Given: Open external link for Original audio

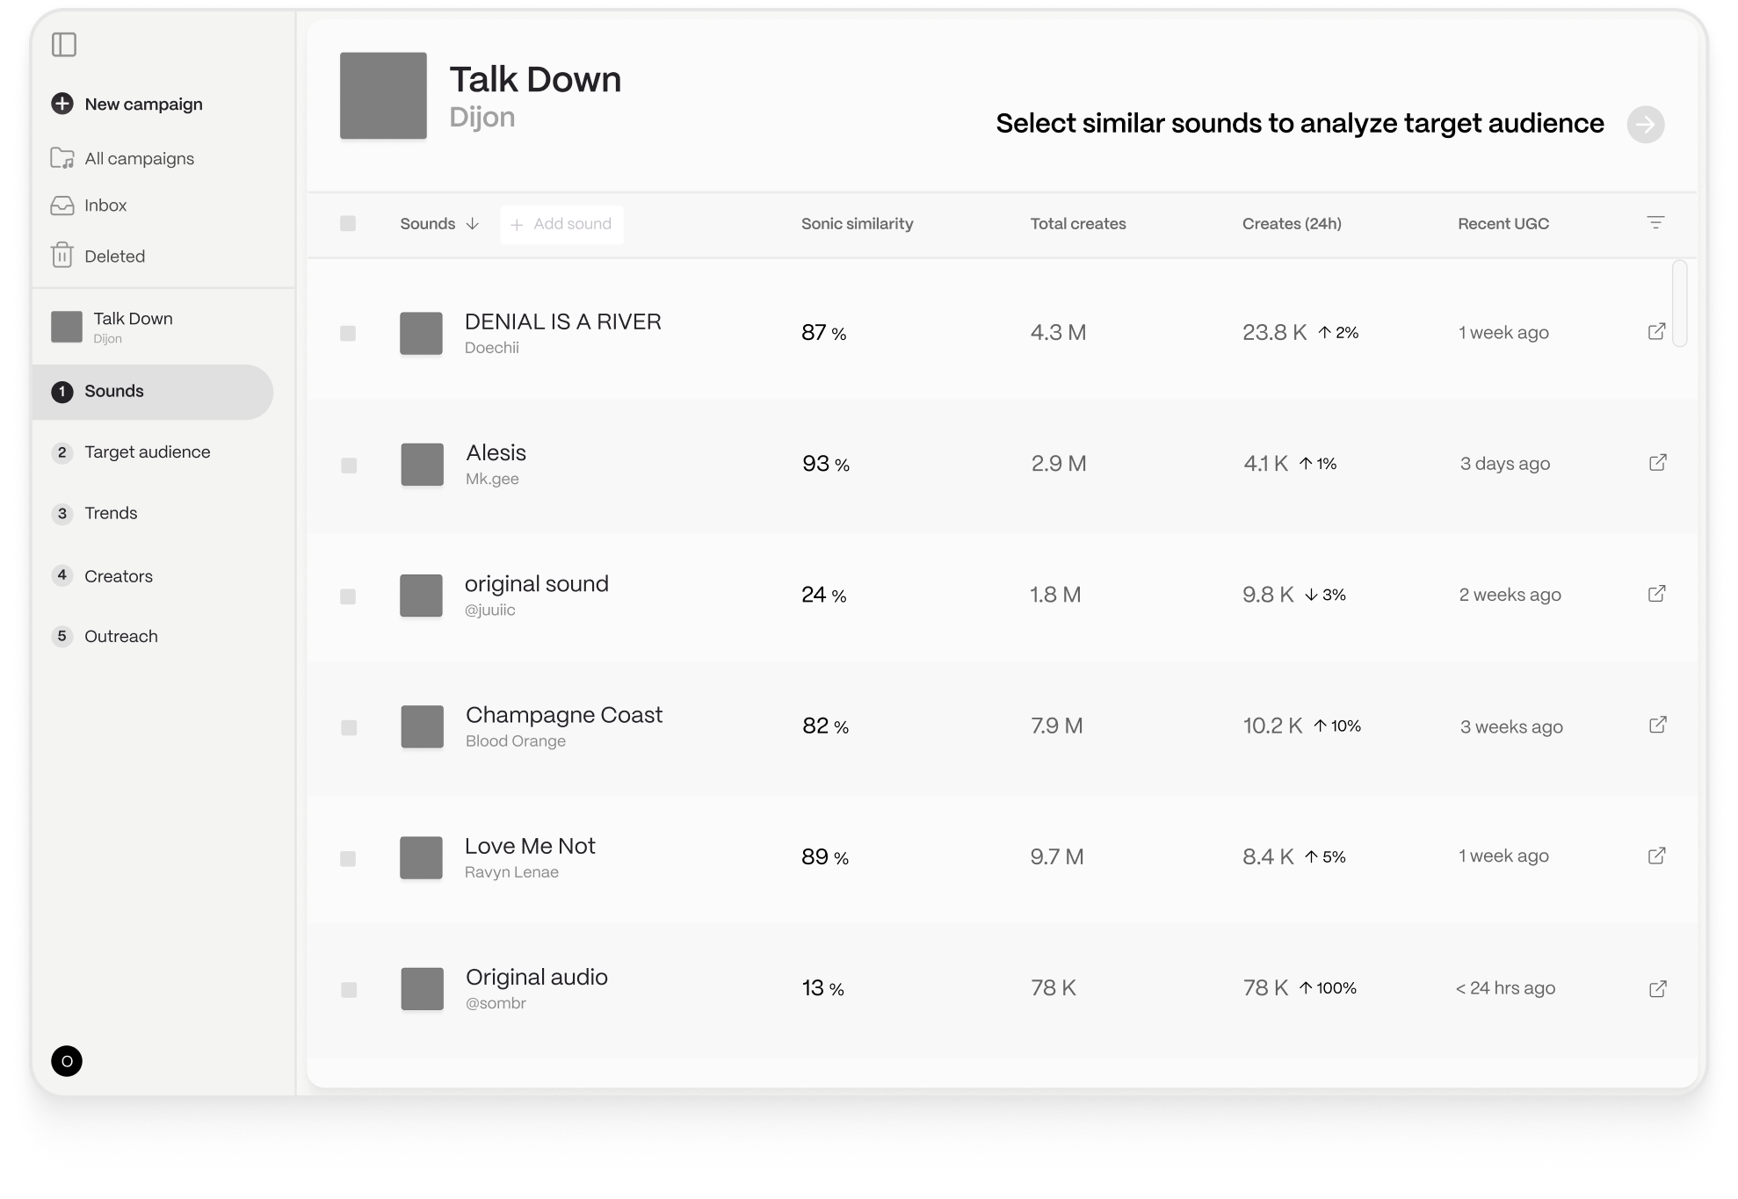Looking at the screenshot, I should [1657, 989].
